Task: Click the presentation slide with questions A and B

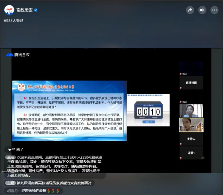Action: coord(69,111)
